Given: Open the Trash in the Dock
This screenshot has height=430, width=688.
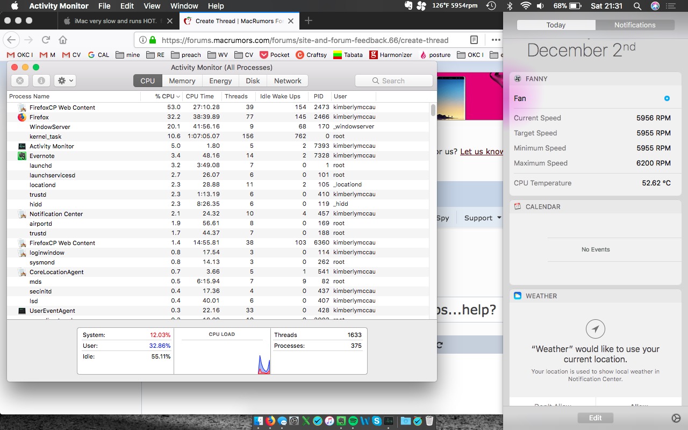Looking at the screenshot, I should (429, 421).
